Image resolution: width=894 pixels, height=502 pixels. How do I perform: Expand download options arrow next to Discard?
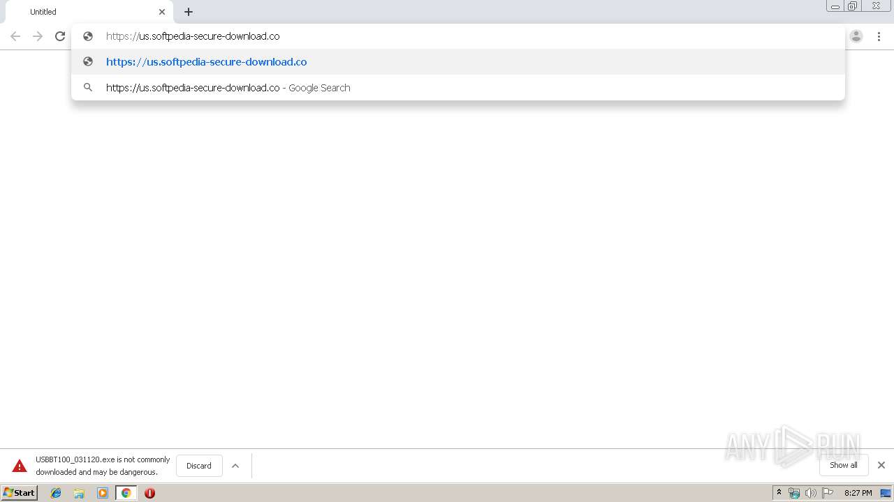(235, 466)
